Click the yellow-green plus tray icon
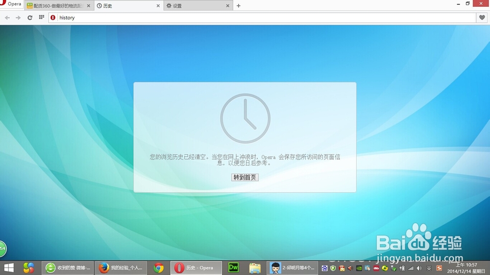This screenshot has width=490, height=275. pos(385,268)
